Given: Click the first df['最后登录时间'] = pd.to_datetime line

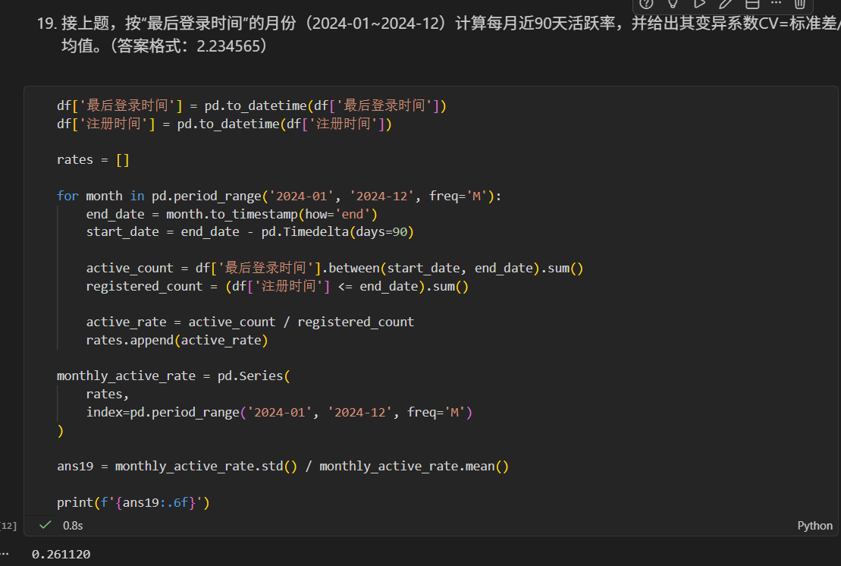Looking at the screenshot, I should pos(252,105).
